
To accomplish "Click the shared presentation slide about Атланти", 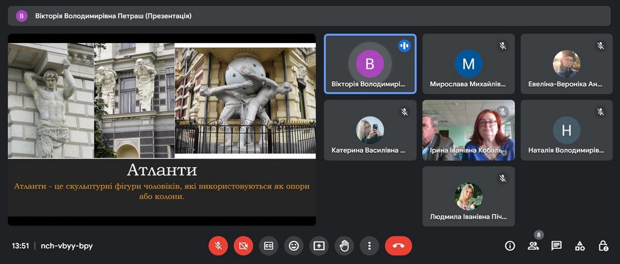I will pyautogui.click(x=162, y=130).
